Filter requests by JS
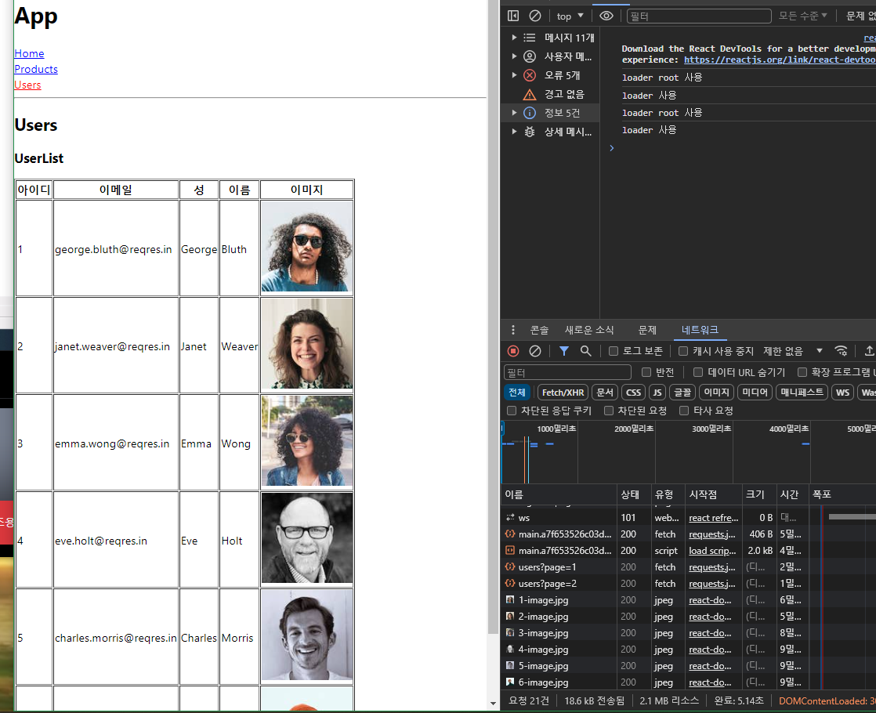The image size is (876, 713). pyautogui.click(x=657, y=393)
